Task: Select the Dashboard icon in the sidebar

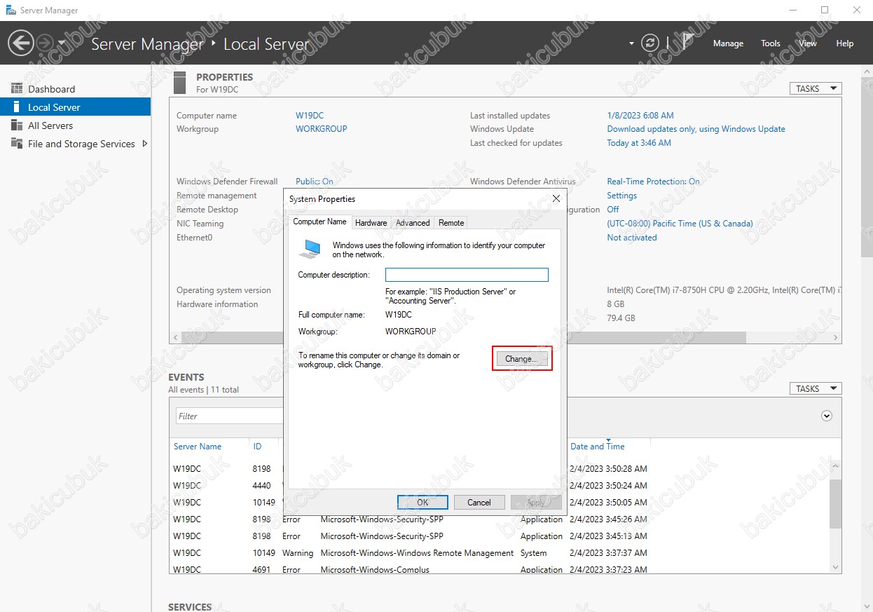Action: pos(17,89)
